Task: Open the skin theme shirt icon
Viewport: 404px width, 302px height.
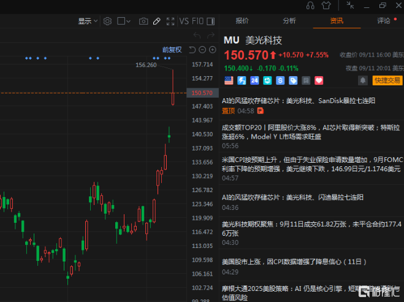Action: 326,6
